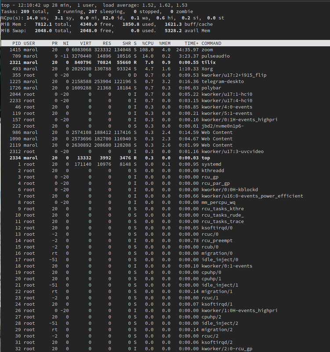
Task: Click kworker/u16:0-events_power_efficient entry
Action: tap(166, 196)
